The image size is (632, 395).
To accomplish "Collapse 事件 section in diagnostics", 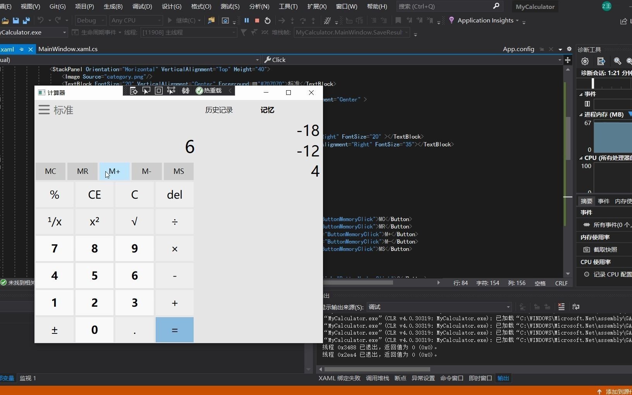I will [x=581, y=94].
